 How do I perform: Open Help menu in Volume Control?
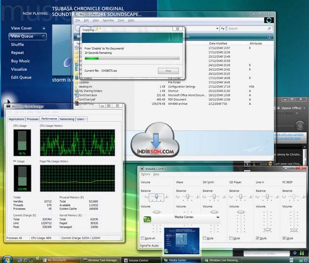(x=156, y=174)
